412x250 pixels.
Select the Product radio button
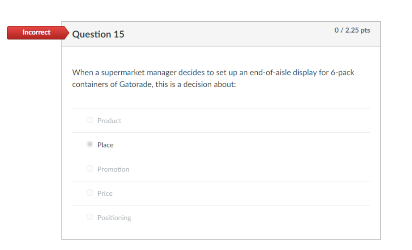[x=90, y=120]
